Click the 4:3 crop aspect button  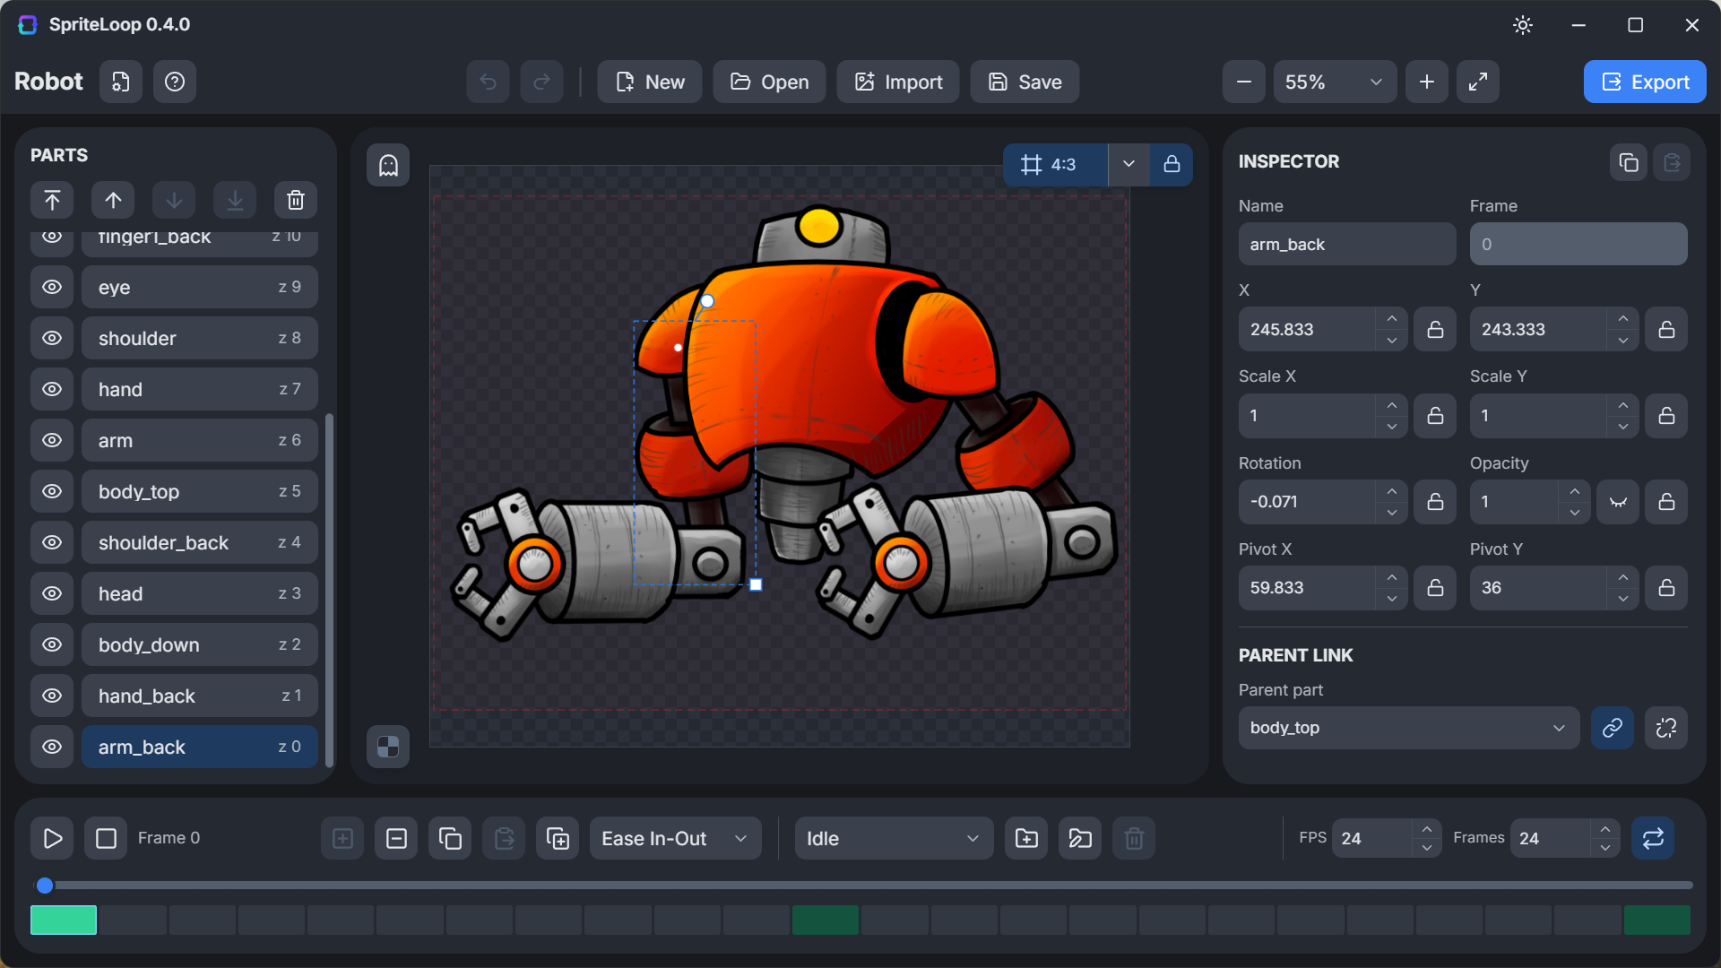coord(1055,165)
